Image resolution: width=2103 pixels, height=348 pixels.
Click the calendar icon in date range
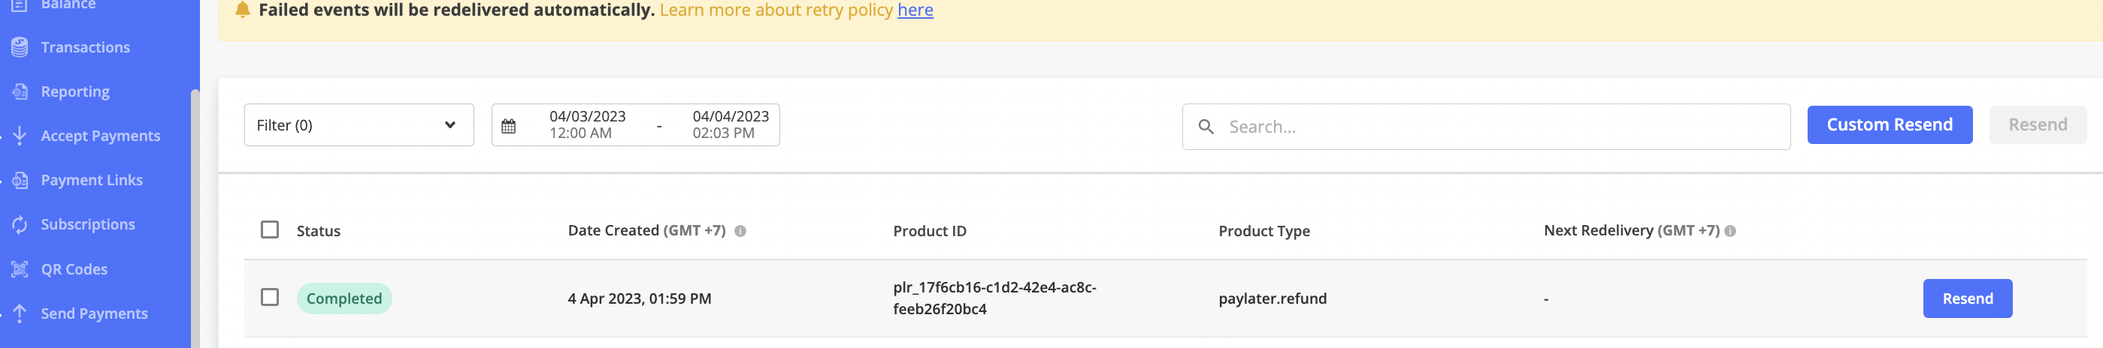pyautogui.click(x=509, y=125)
